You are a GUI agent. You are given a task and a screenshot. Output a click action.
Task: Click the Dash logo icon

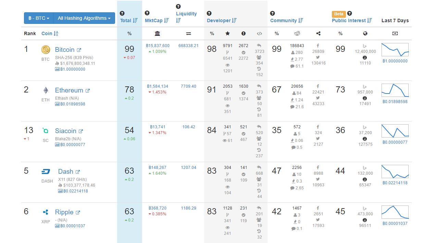pos(46,172)
